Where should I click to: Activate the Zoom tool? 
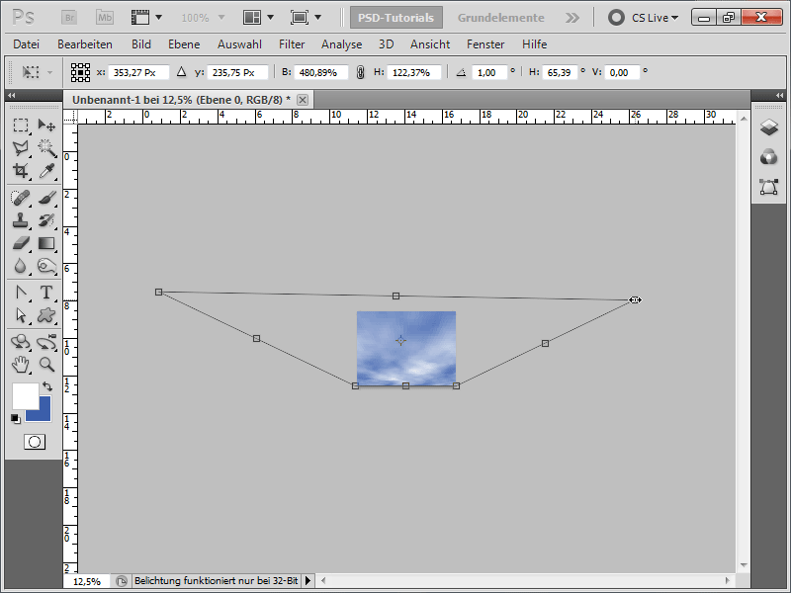pos(46,364)
